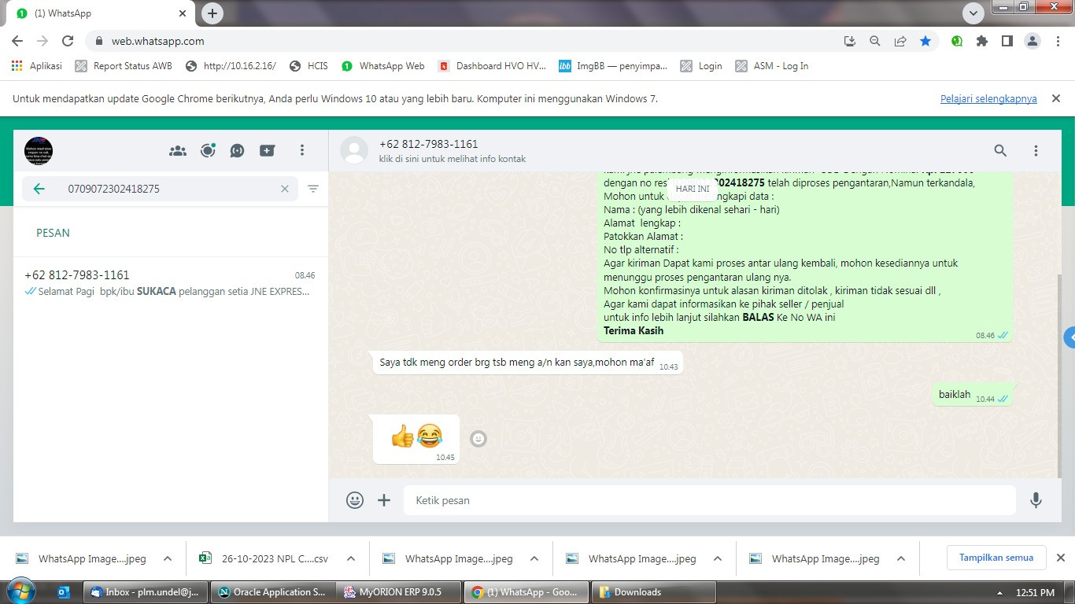Share this page via the share icon
This screenshot has height=604, width=1075.
pyautogui.click(x=900, y=41)
